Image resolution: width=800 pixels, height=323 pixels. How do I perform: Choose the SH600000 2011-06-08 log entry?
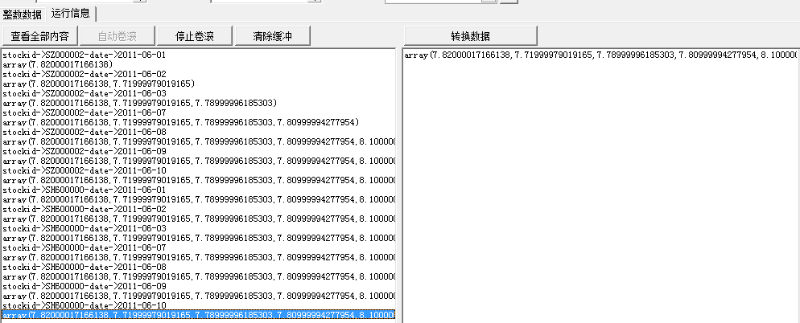click(x=84, y=267)
